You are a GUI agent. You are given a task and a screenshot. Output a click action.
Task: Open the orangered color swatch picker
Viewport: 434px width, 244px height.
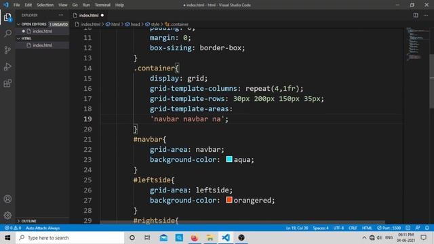[x=229, y=200]
